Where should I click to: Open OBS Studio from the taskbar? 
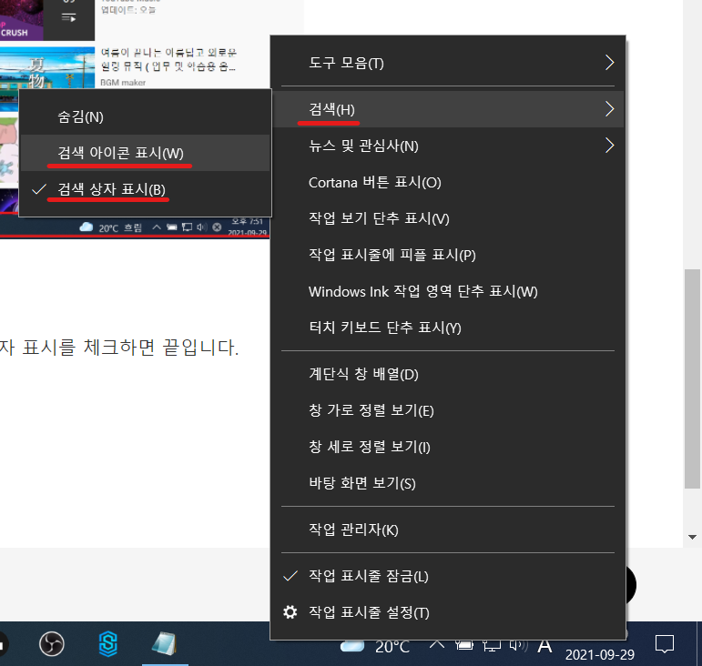coord(52,644)
